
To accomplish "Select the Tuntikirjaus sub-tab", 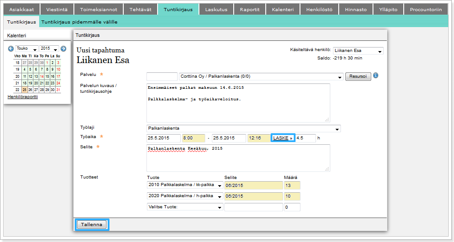I will (21, 22).
